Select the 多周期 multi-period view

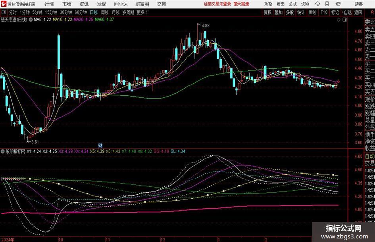pos(128,12)
